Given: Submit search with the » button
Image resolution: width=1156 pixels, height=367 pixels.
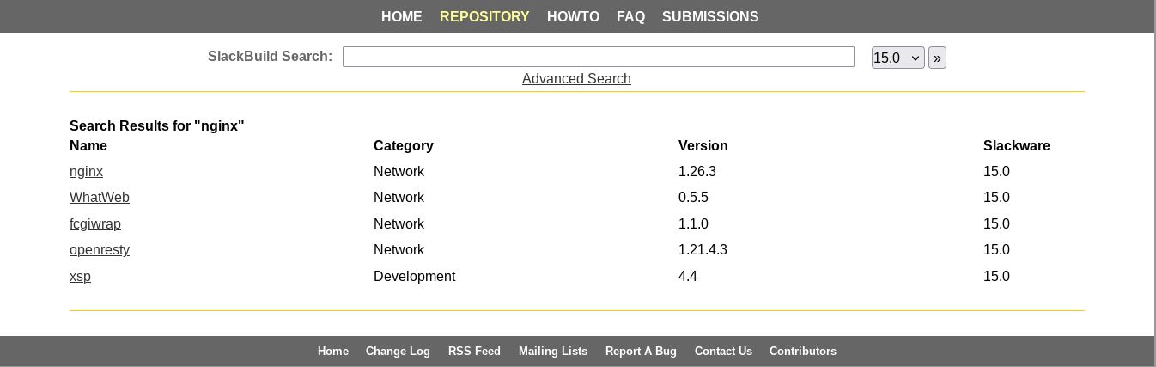Looking at the screenshot, I should click(x=937, y=58).
